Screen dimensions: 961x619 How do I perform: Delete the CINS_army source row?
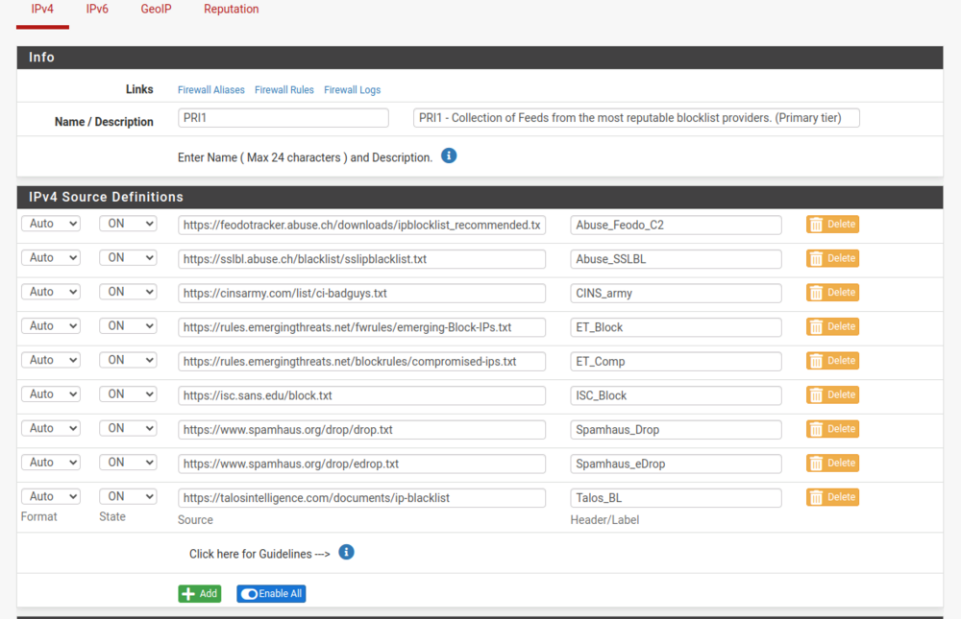click(x=832, y=293)
